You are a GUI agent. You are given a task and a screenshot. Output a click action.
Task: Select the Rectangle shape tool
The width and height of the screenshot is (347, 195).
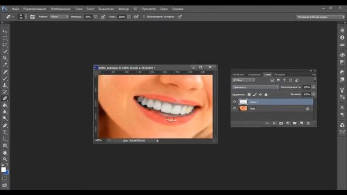pyautogui.click(x=5, y=146)
